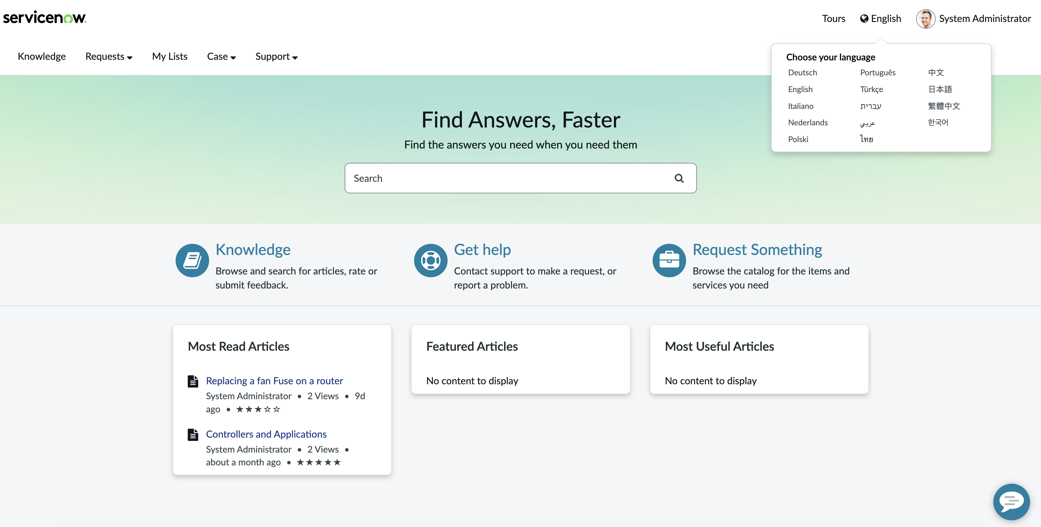The width and height of the screenshot is (1041, 527).
Task: Toggle the English language dropdown
Action: pos(880,19)
